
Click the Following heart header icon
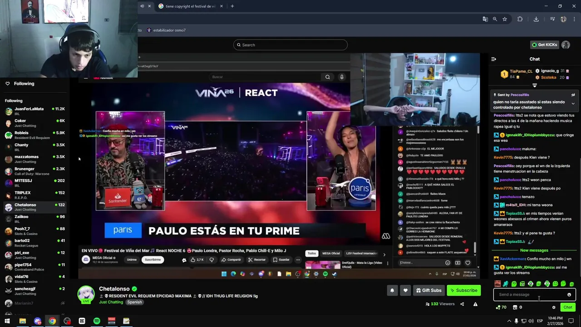tap(8, 84)
